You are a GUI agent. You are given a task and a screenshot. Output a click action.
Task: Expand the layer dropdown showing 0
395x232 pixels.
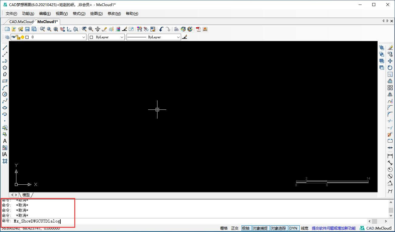tap(84, 37)
